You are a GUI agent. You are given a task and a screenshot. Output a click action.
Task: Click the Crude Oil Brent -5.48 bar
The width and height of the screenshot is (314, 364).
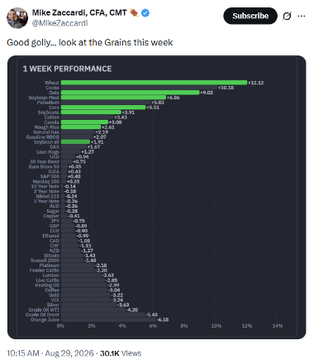pos(103,314)
